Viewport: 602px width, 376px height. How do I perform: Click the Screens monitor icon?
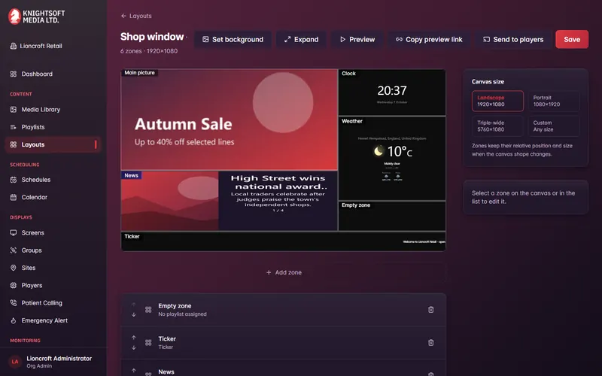[14, 233]
